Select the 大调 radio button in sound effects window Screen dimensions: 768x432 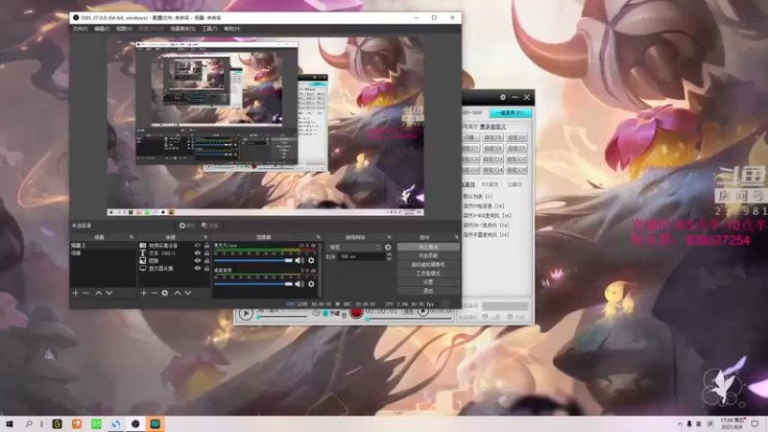(510, 318)
